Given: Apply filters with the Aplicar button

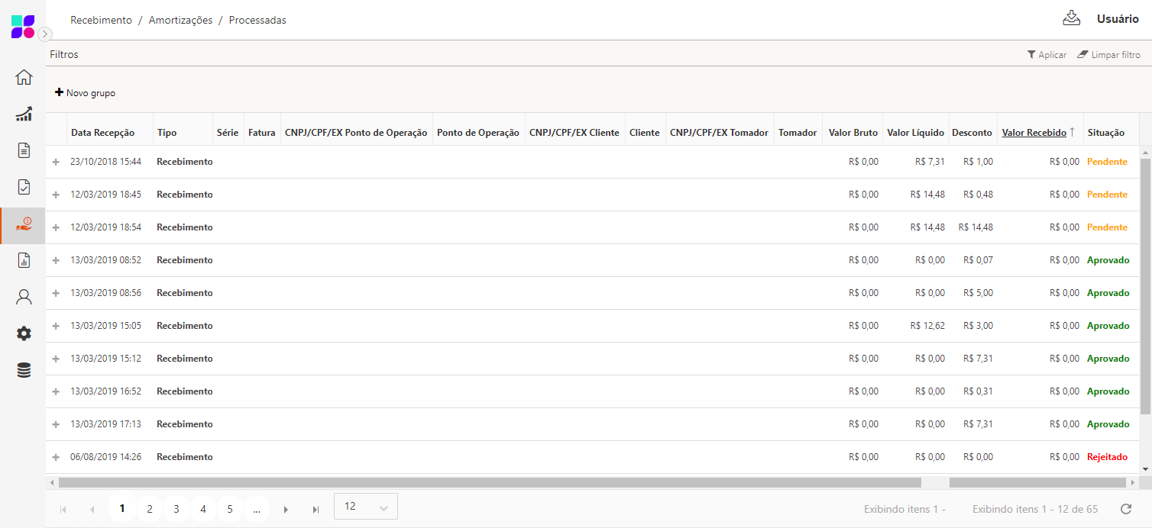Looking at the screenshot, I should tap(1047, 55).
